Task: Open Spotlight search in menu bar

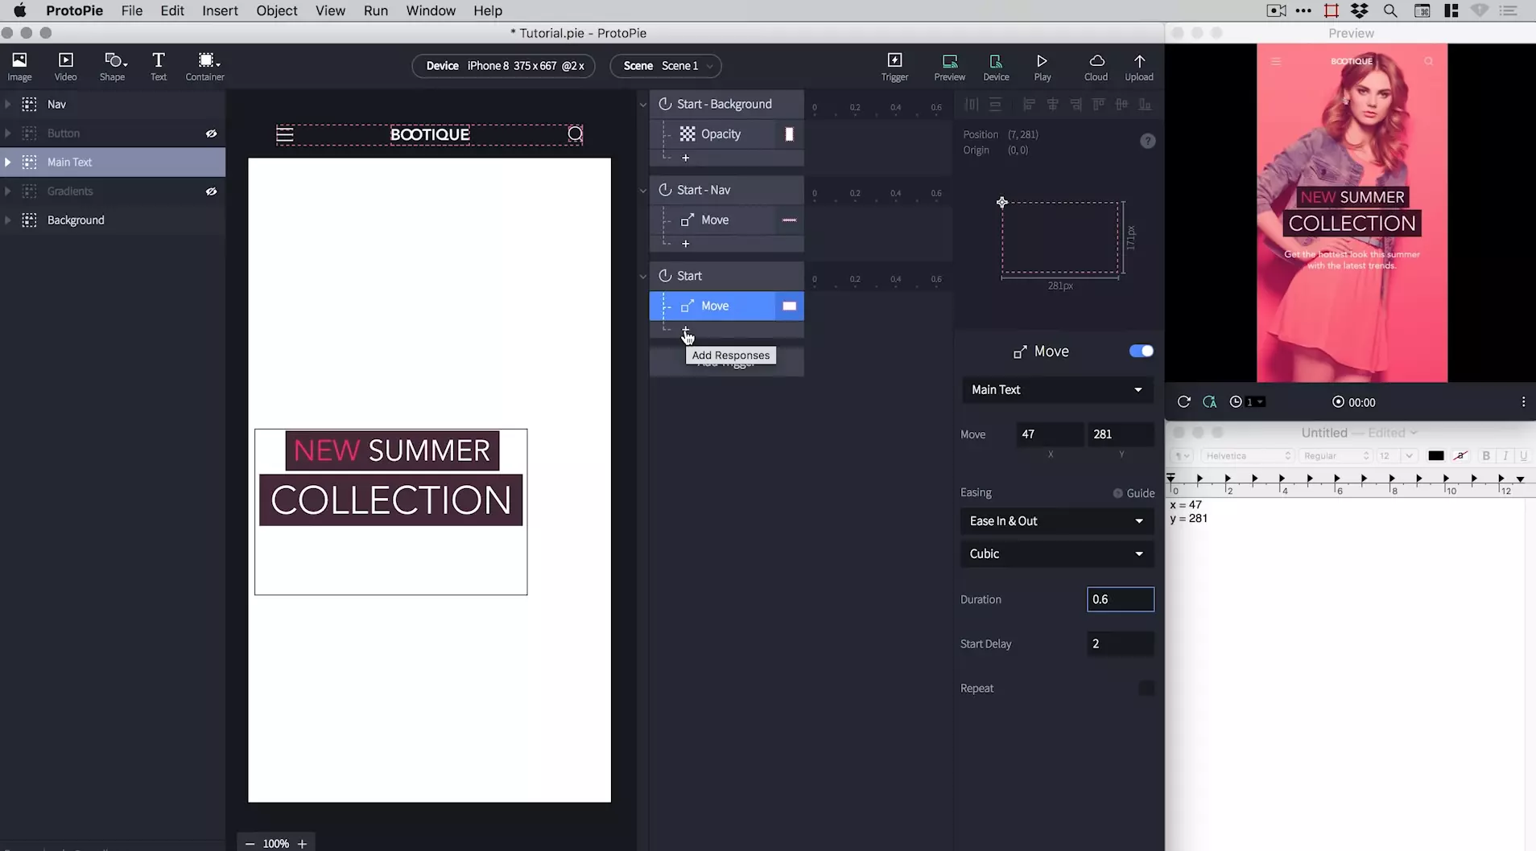Action: click(x=1390, y=10)
